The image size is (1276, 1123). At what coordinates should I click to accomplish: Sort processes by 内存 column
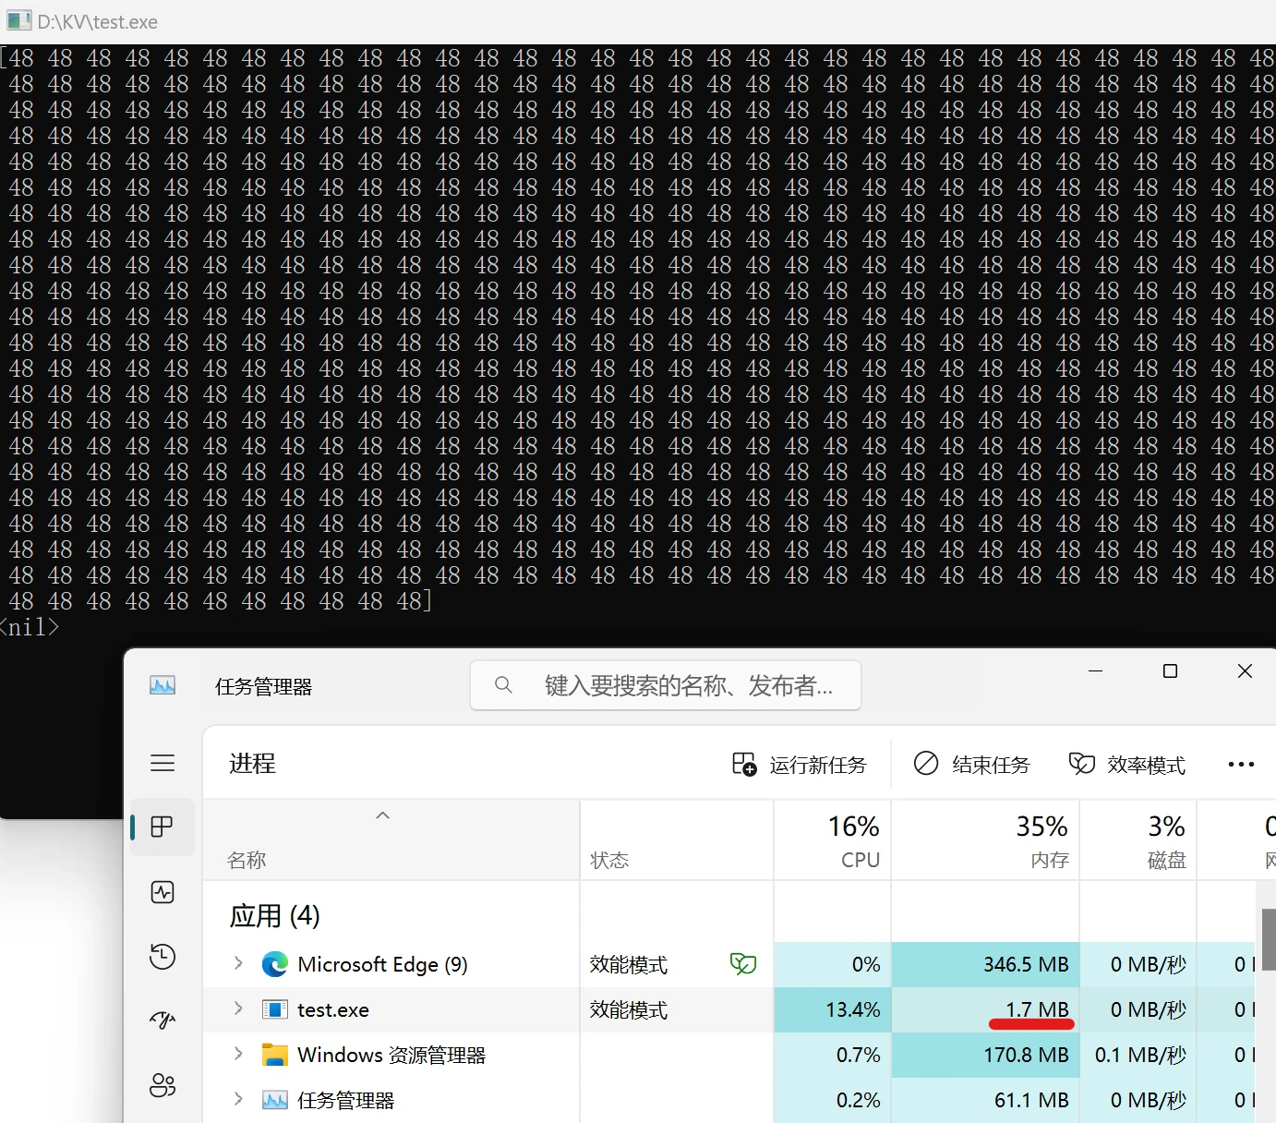(x=985, y=840)
